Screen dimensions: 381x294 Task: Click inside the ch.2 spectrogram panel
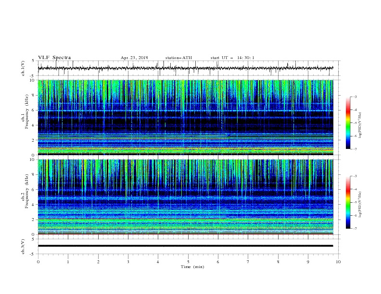[x=185, y=197]
